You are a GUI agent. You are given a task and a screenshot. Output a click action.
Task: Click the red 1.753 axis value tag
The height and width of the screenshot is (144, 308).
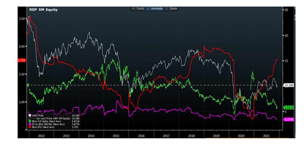point(22,60)
